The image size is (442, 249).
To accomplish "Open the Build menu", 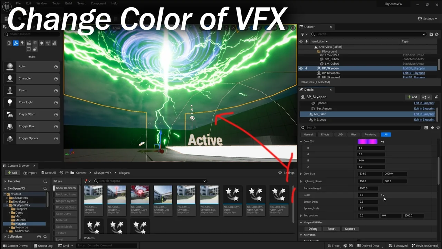I will tap(68, 3).
